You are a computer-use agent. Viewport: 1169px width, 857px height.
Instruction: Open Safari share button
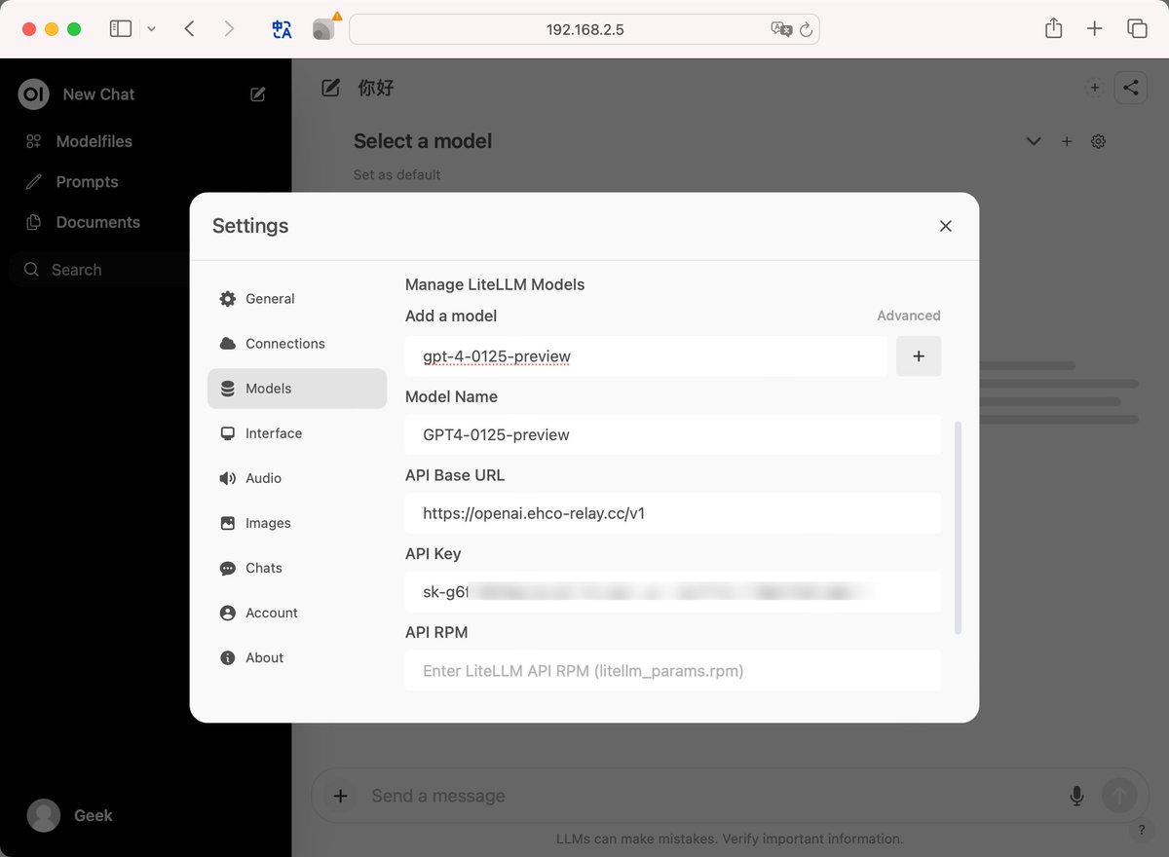tap(1053, 28)
